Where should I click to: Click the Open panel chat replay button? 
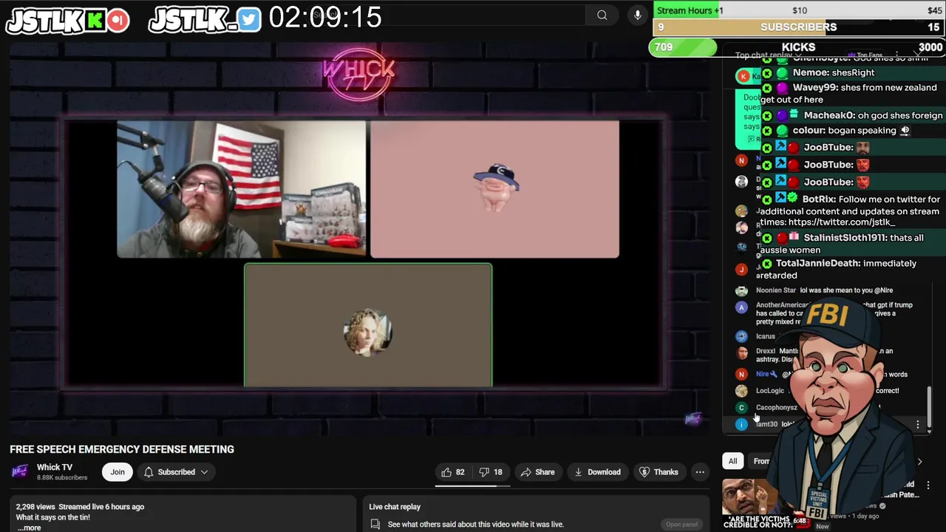[x=681, y=525]
